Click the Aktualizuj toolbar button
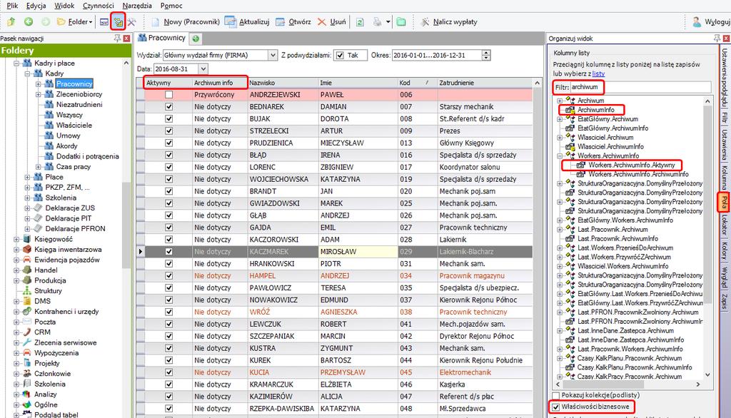Viewport: 731px width, 418px height. coord(247,22)
